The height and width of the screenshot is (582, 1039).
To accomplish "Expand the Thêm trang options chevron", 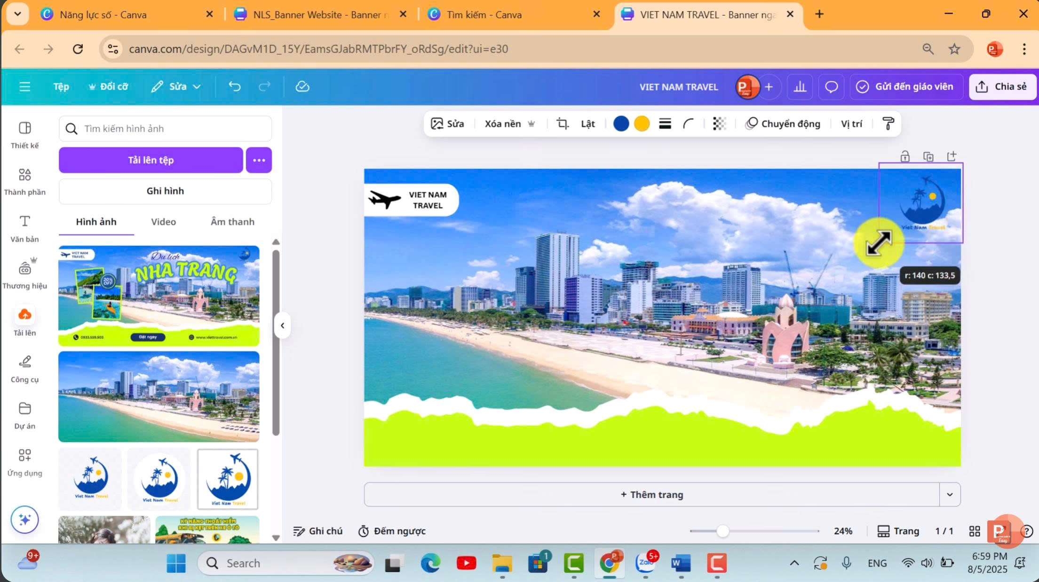I will pos(950,494).
